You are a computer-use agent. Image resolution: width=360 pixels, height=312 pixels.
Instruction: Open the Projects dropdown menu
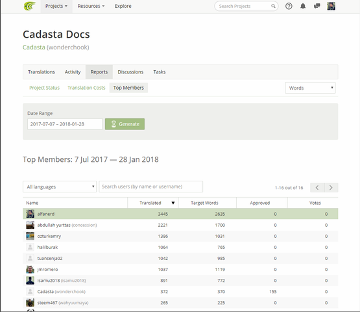pos(56,6)
